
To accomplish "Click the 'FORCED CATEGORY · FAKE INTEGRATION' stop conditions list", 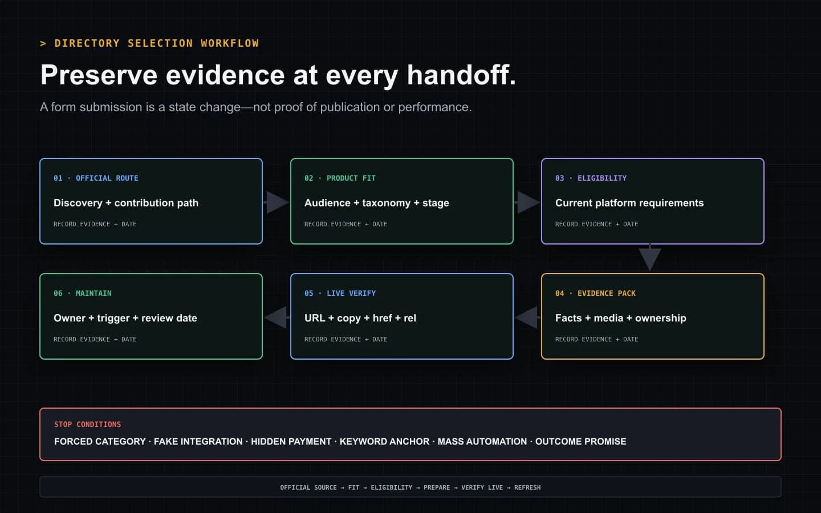I will pos(340,441).
